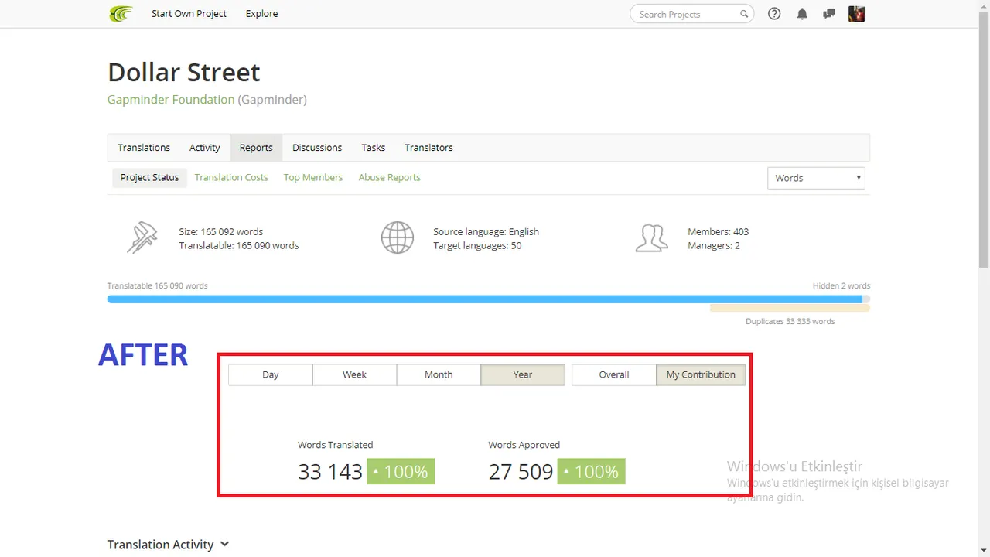The height and width of the screenshot is (557, 990).
Task: Click the translatable words progress bar
Action: click(x=485, y=299)
